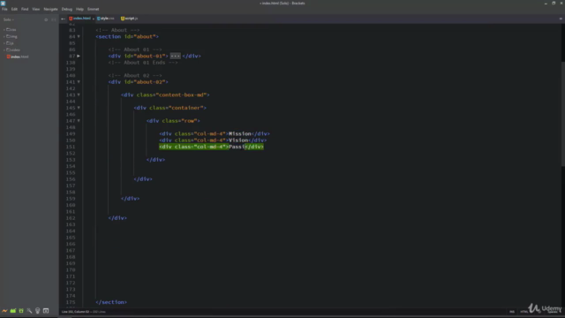The height and width of the screenshot is (318, 565).
Task: Click the eyedropper wand icon in bottom bar
Action: (x=29, y=311)
